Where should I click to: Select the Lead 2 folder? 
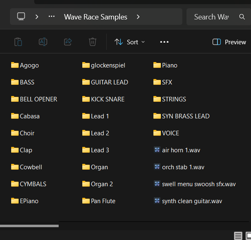coord(96,133)
